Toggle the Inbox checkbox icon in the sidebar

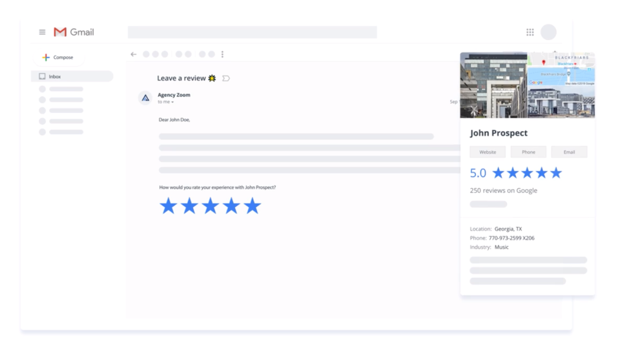(x=43, y=76)
